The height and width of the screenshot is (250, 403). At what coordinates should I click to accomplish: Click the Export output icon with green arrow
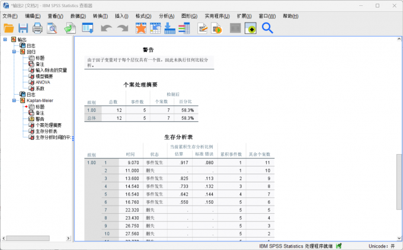point(70,28)
